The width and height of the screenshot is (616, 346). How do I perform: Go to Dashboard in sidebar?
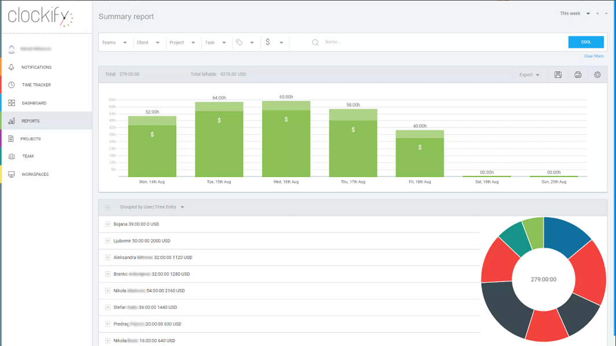point(34,103)
